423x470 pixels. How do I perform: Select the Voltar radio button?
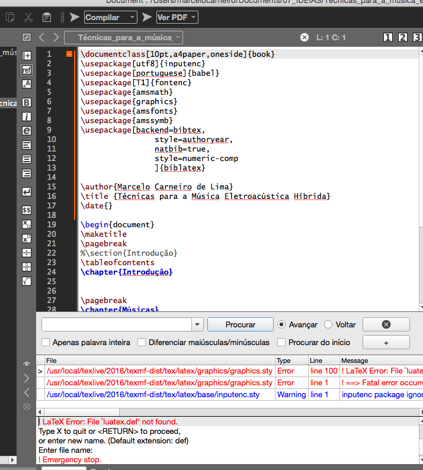tap(328, 324)
